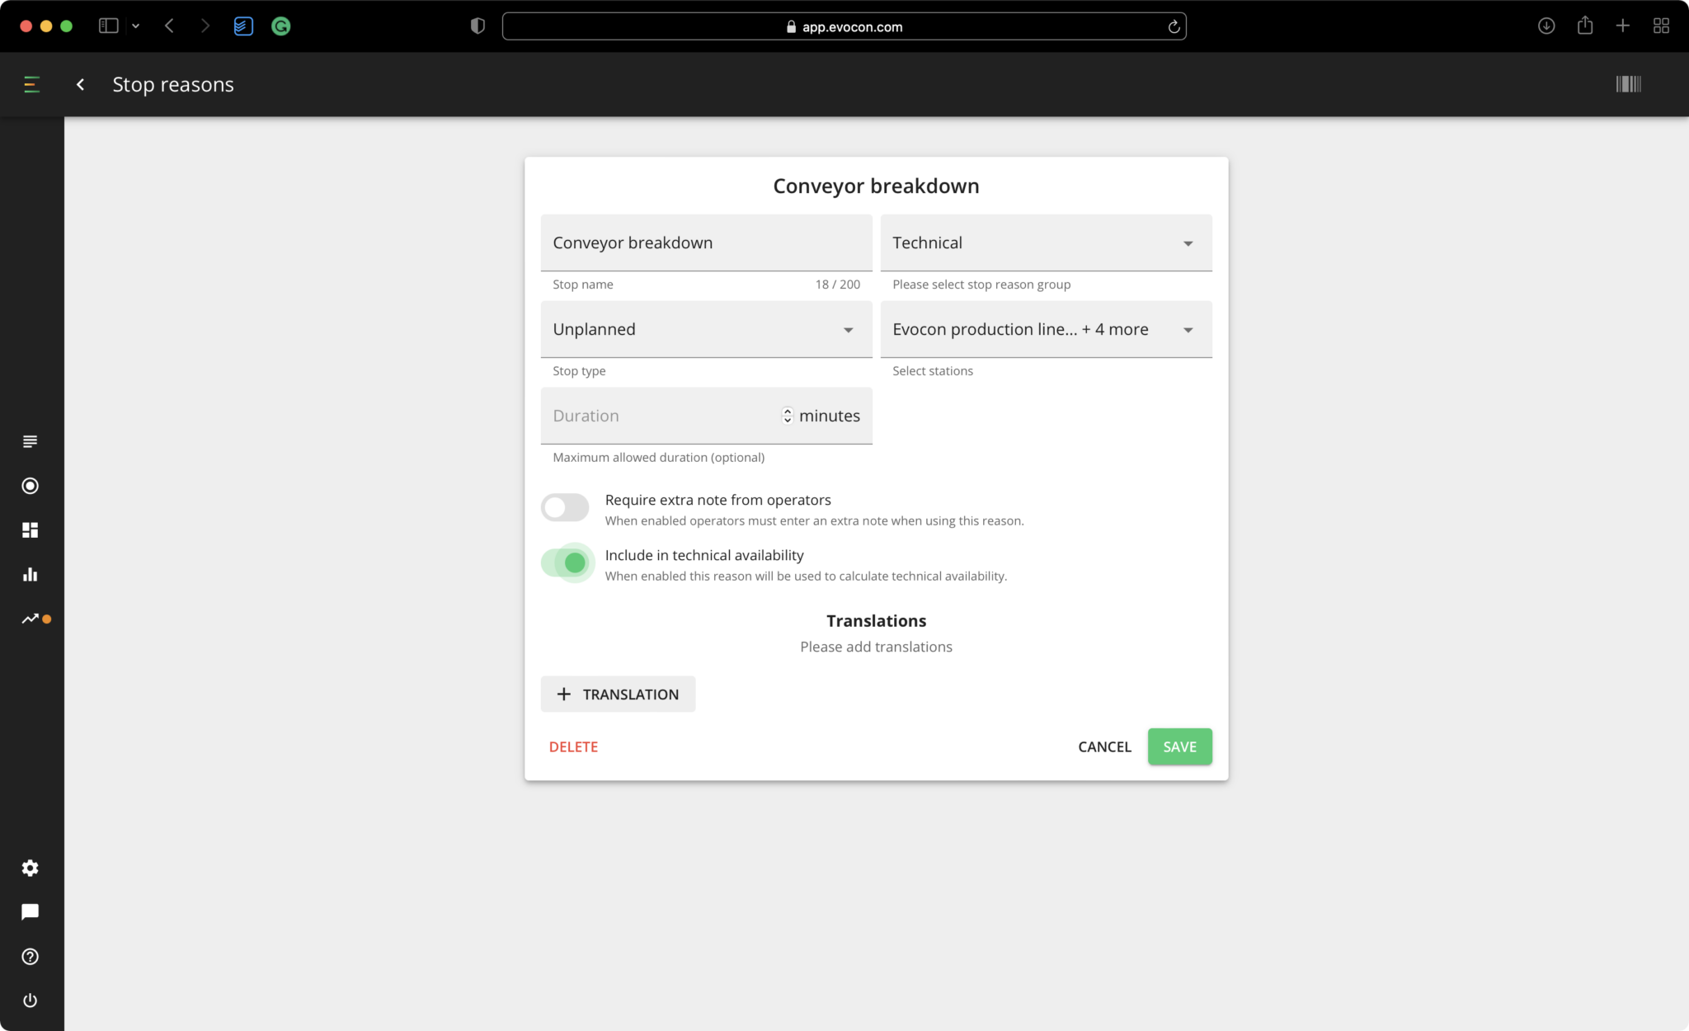Screen dimensions: 1689x1031
Task: Open the Evocon hamburger menu
Action: click(x=31, y=83)
